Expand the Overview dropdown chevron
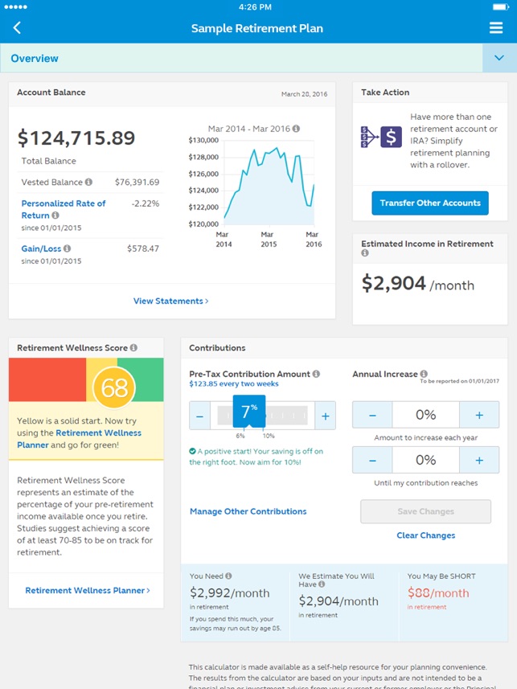The image size is (517, 689). [x=499, y=58]
